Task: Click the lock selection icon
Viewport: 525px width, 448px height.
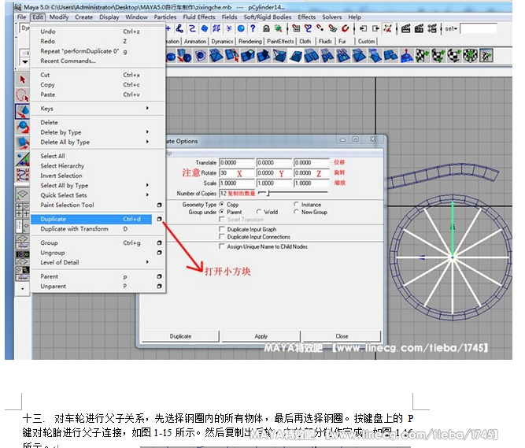Action: click(266, 29)
